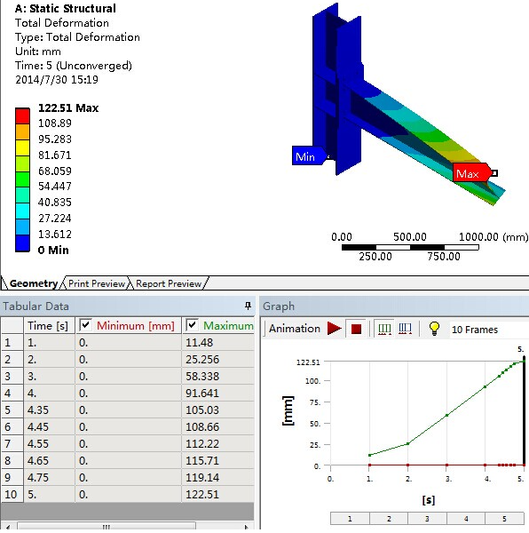
Task: Select timeline step 3 segment
Action: [x=427, y=519]
